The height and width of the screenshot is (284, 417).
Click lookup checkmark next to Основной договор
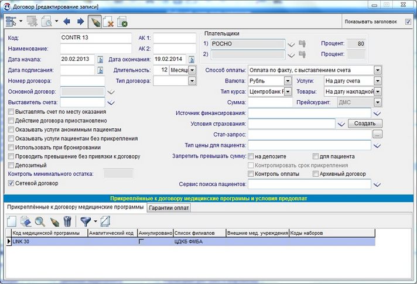pos(111,92)
